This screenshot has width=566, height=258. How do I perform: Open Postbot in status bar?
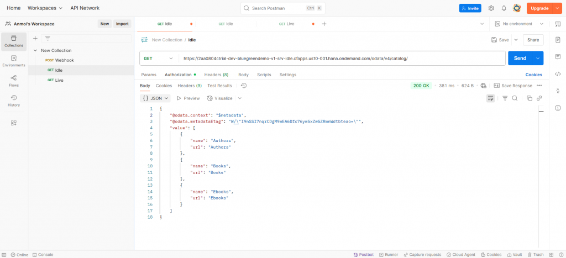pos(364,255)
